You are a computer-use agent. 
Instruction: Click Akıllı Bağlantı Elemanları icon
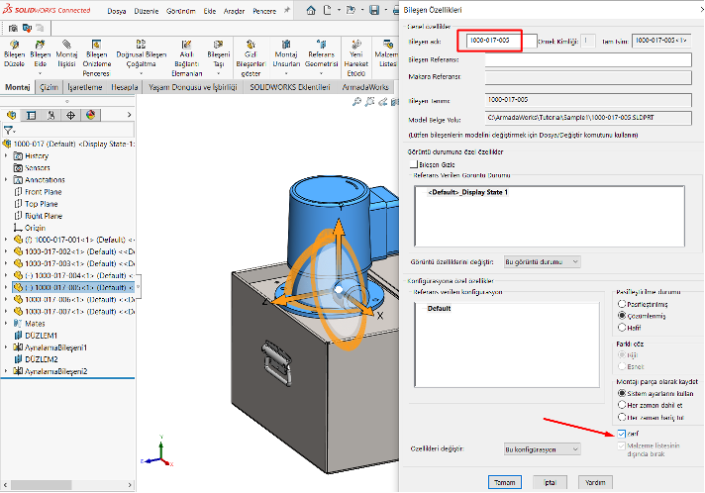pos(186,45)
